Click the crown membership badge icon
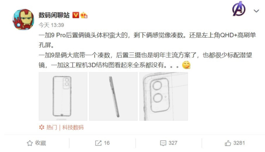Image resolution: width=265 pixels, height=152 pixels. click(x=84, y=15)
